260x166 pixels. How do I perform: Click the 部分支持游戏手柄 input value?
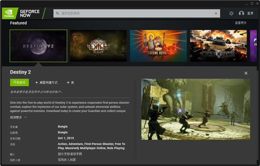pyautogui.click(x=70, y=154)
